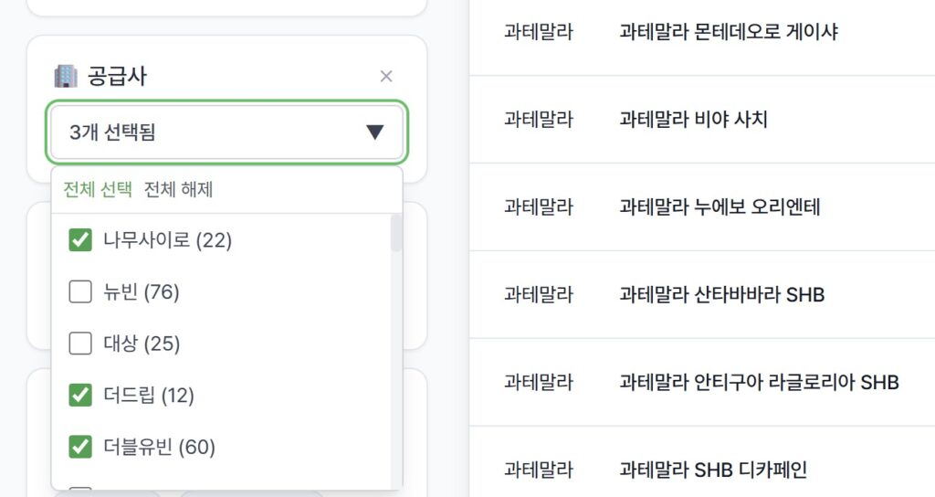Collapse the 3개 선택됨 dropdown arrow

374,132
